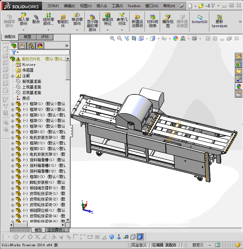Open File Explorer folder icon in task pane
243x249 pixels.
point(239,71)
